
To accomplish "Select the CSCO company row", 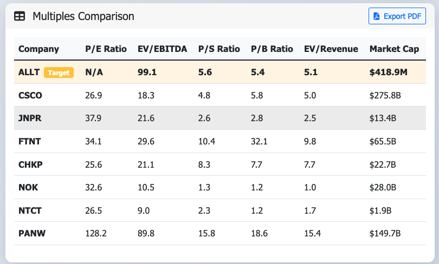I will 30,96.
